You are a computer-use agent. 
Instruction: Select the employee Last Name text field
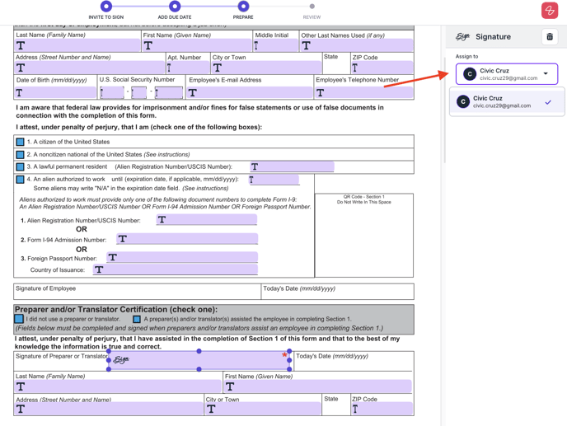77,45
